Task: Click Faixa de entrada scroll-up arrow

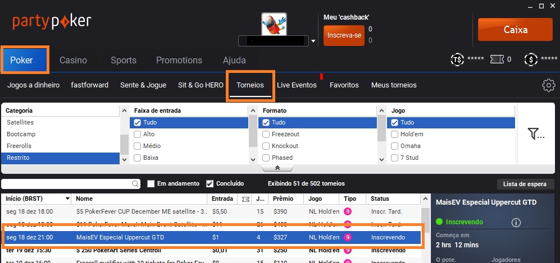Action: [x=253, y=110]
